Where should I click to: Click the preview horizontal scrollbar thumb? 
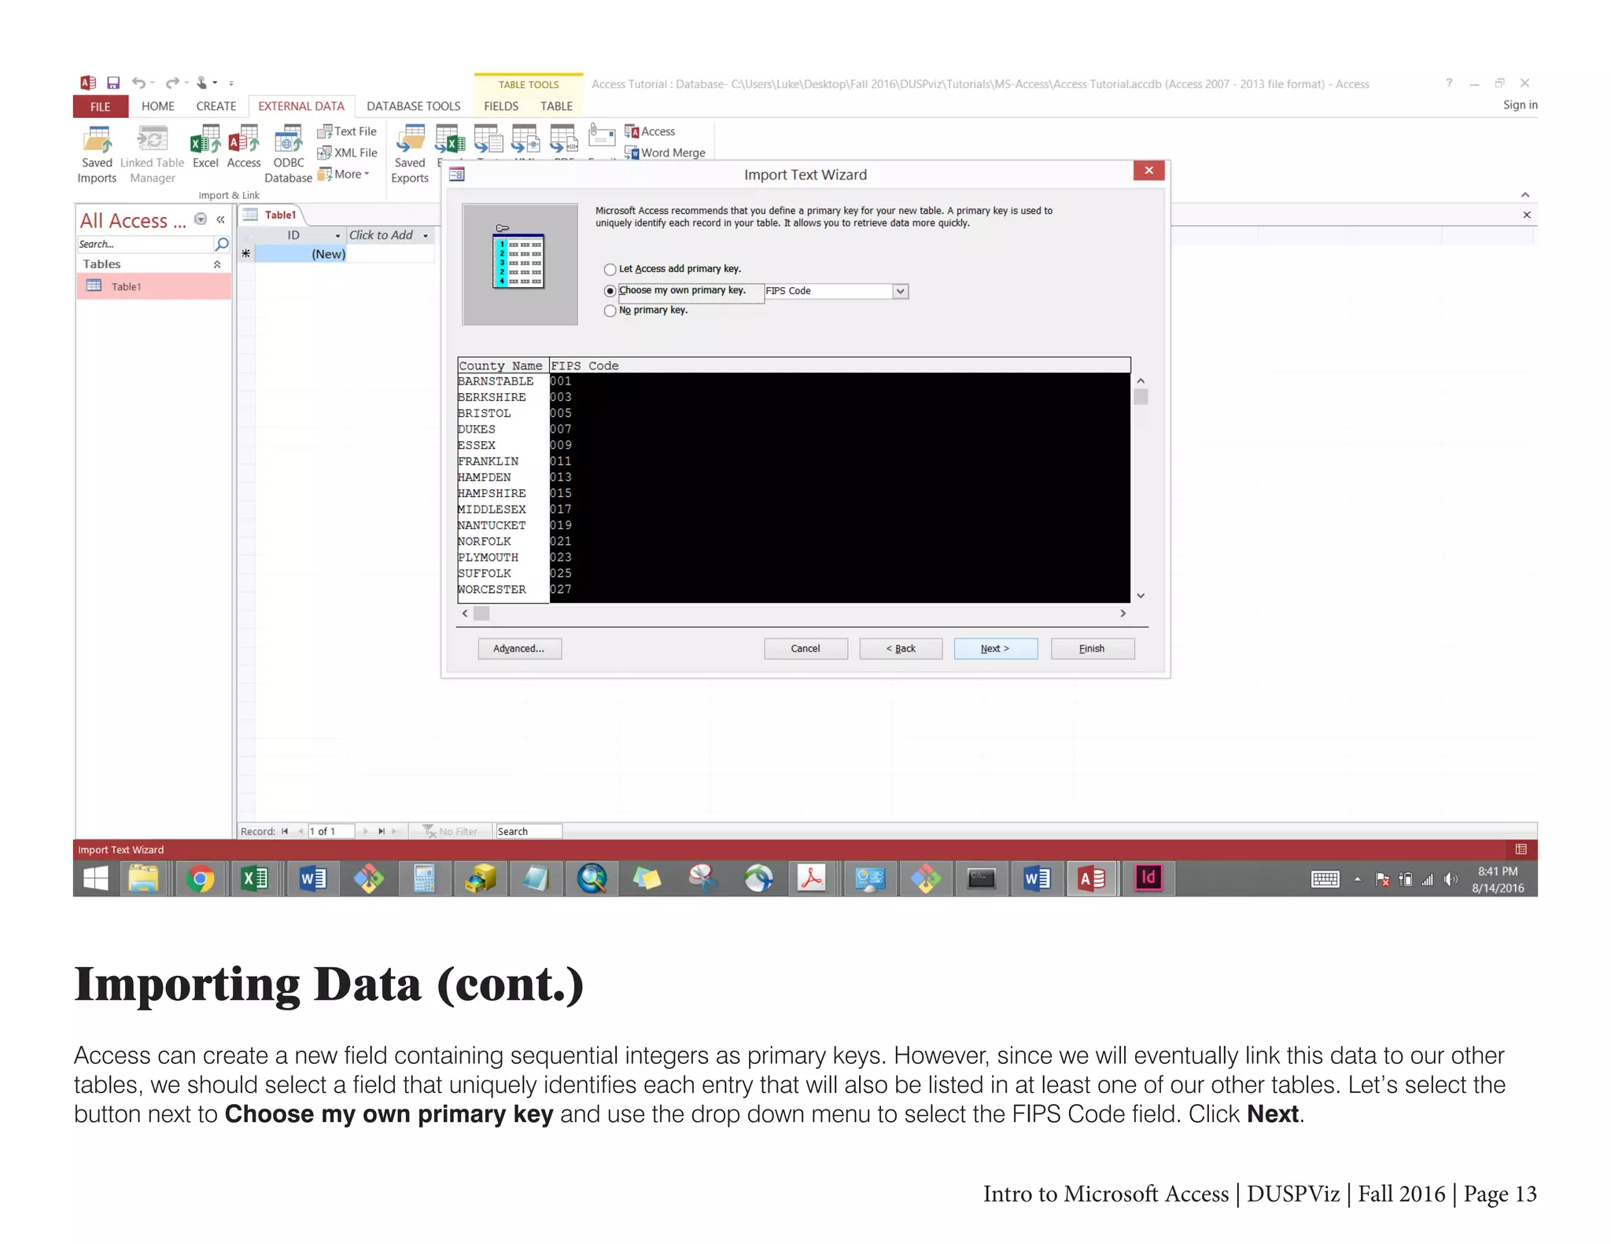pyautogui.click(x=481, y=613)
